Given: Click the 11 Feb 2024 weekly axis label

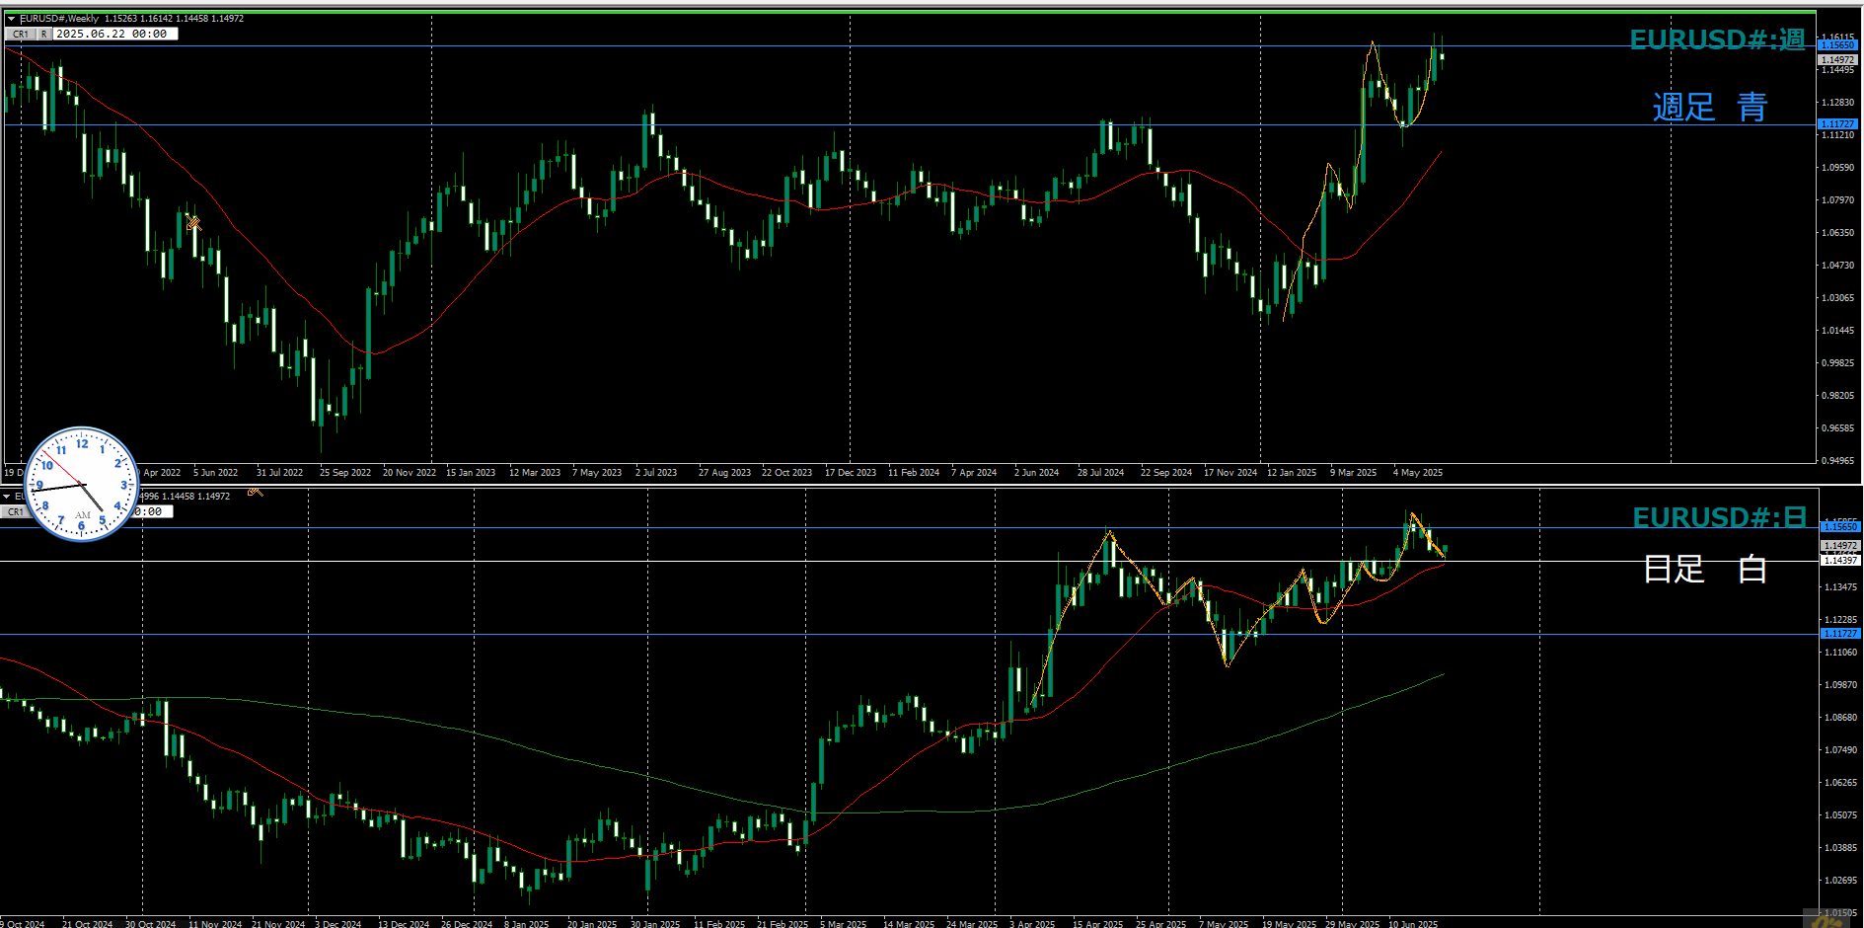Looking at the screenshot, I should pyautogui.click(x=914, y=473).
